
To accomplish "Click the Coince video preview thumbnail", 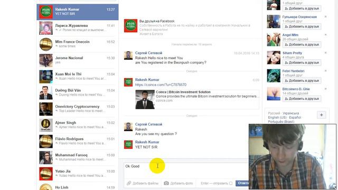I will [145, 99].
